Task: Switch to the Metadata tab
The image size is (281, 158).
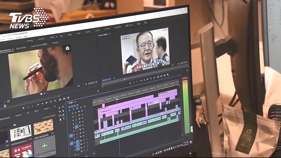Action: 55,43
